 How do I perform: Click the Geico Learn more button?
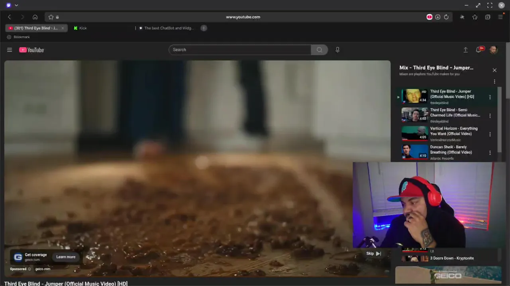[x=66, y=257]
